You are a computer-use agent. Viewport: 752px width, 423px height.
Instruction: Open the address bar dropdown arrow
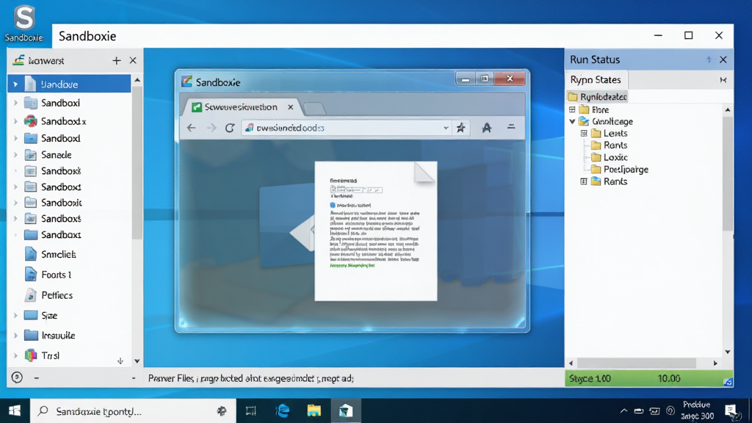click(x=446, y=128)
